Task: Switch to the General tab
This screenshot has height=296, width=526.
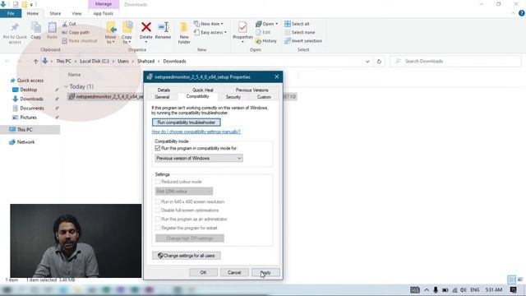Action: click(162, 97)
